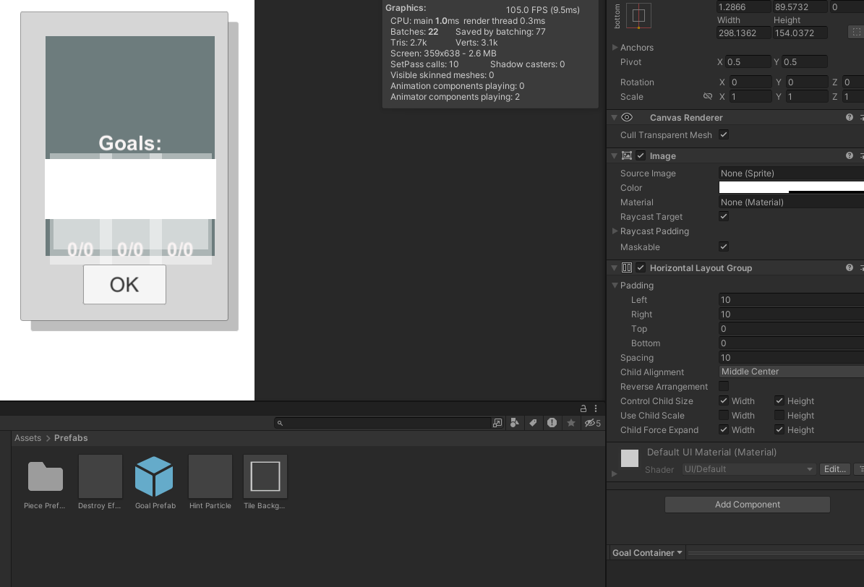
Task: Collapse the Horizontal Layout Group component
Action: coord(614,267)
